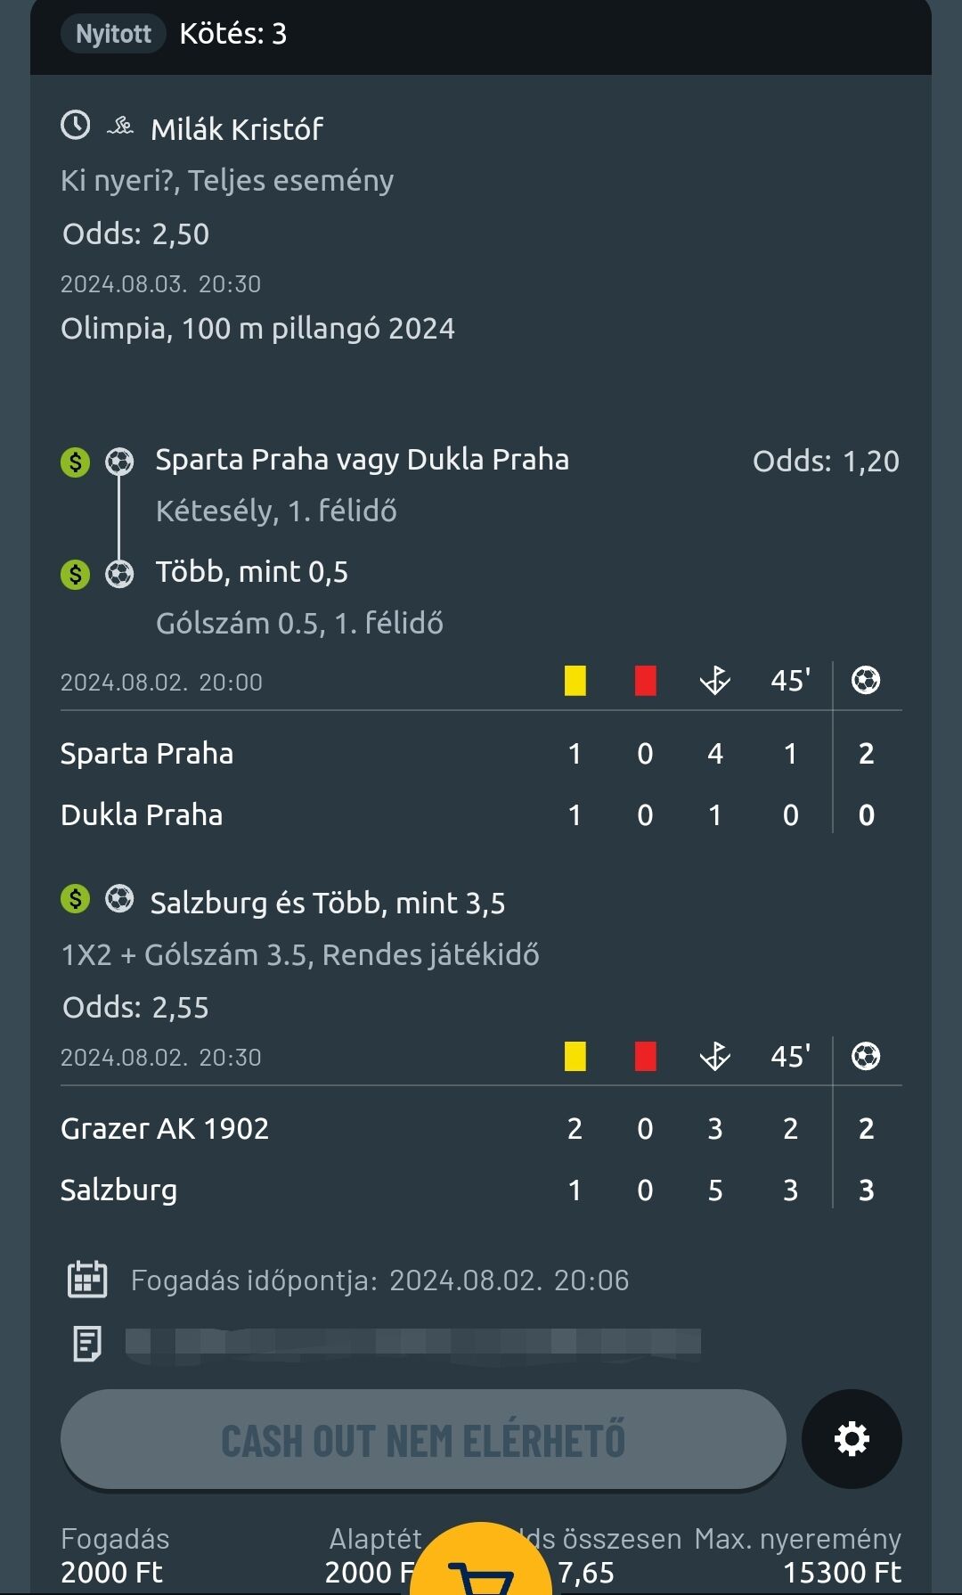Tap the football icon next to Salzburg bet
The image size is (962, 1595).
click(x=119, y=899)
